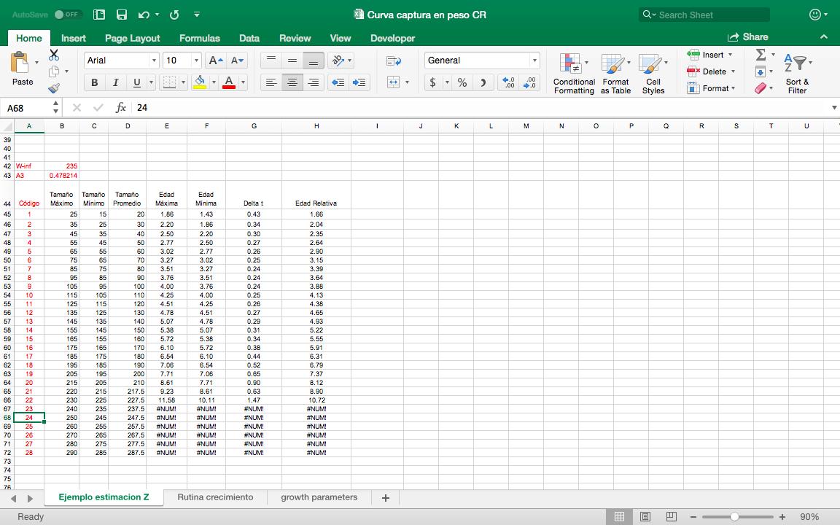
Task: Open the Page Layout ribbon tab
Action: tap(132, 38)
